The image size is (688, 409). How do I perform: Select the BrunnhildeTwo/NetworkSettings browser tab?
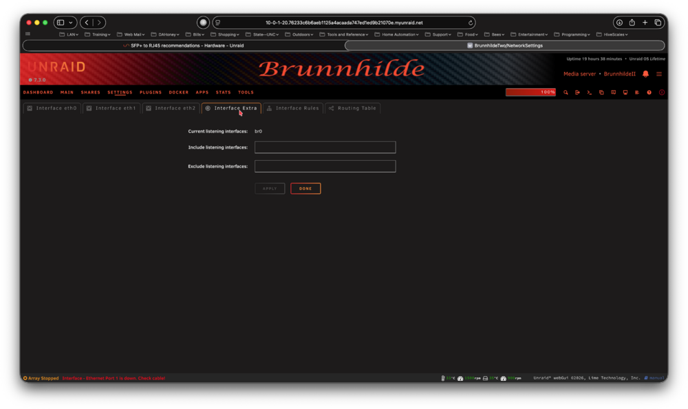coord(504,45)
